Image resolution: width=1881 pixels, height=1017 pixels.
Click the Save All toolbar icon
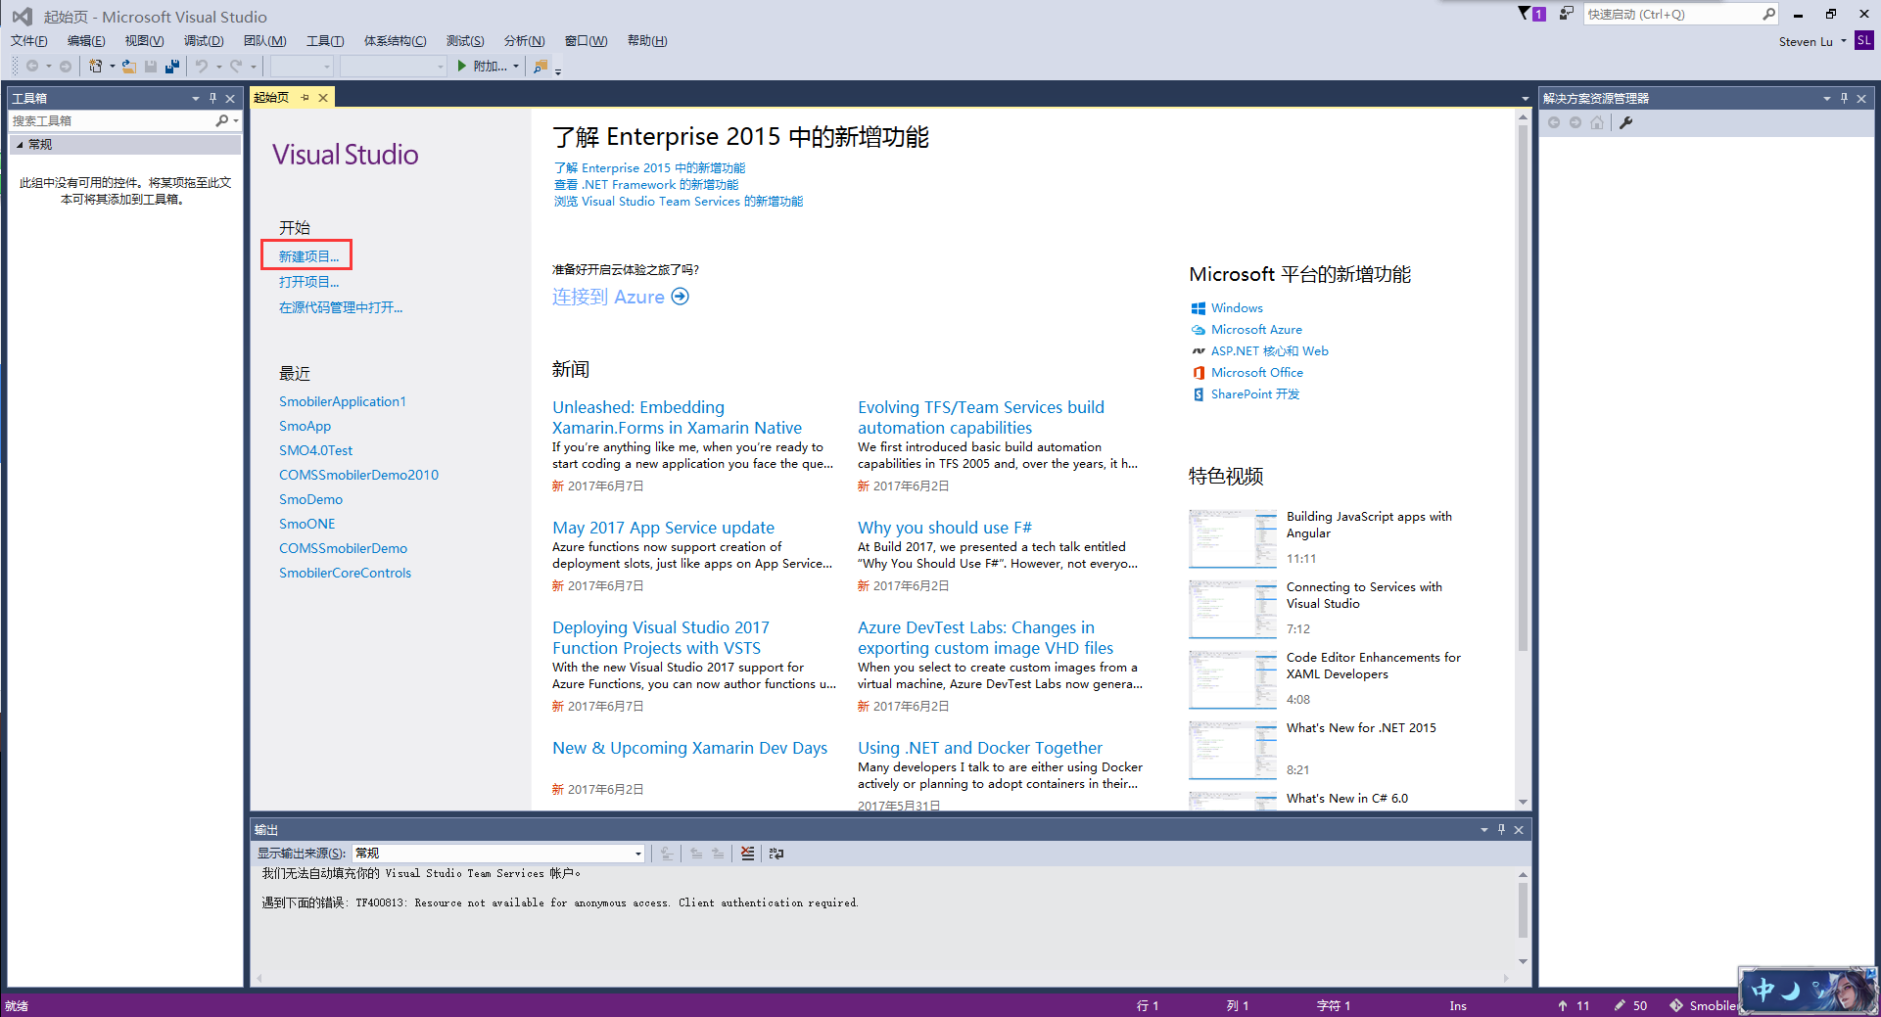pos(172,66)
